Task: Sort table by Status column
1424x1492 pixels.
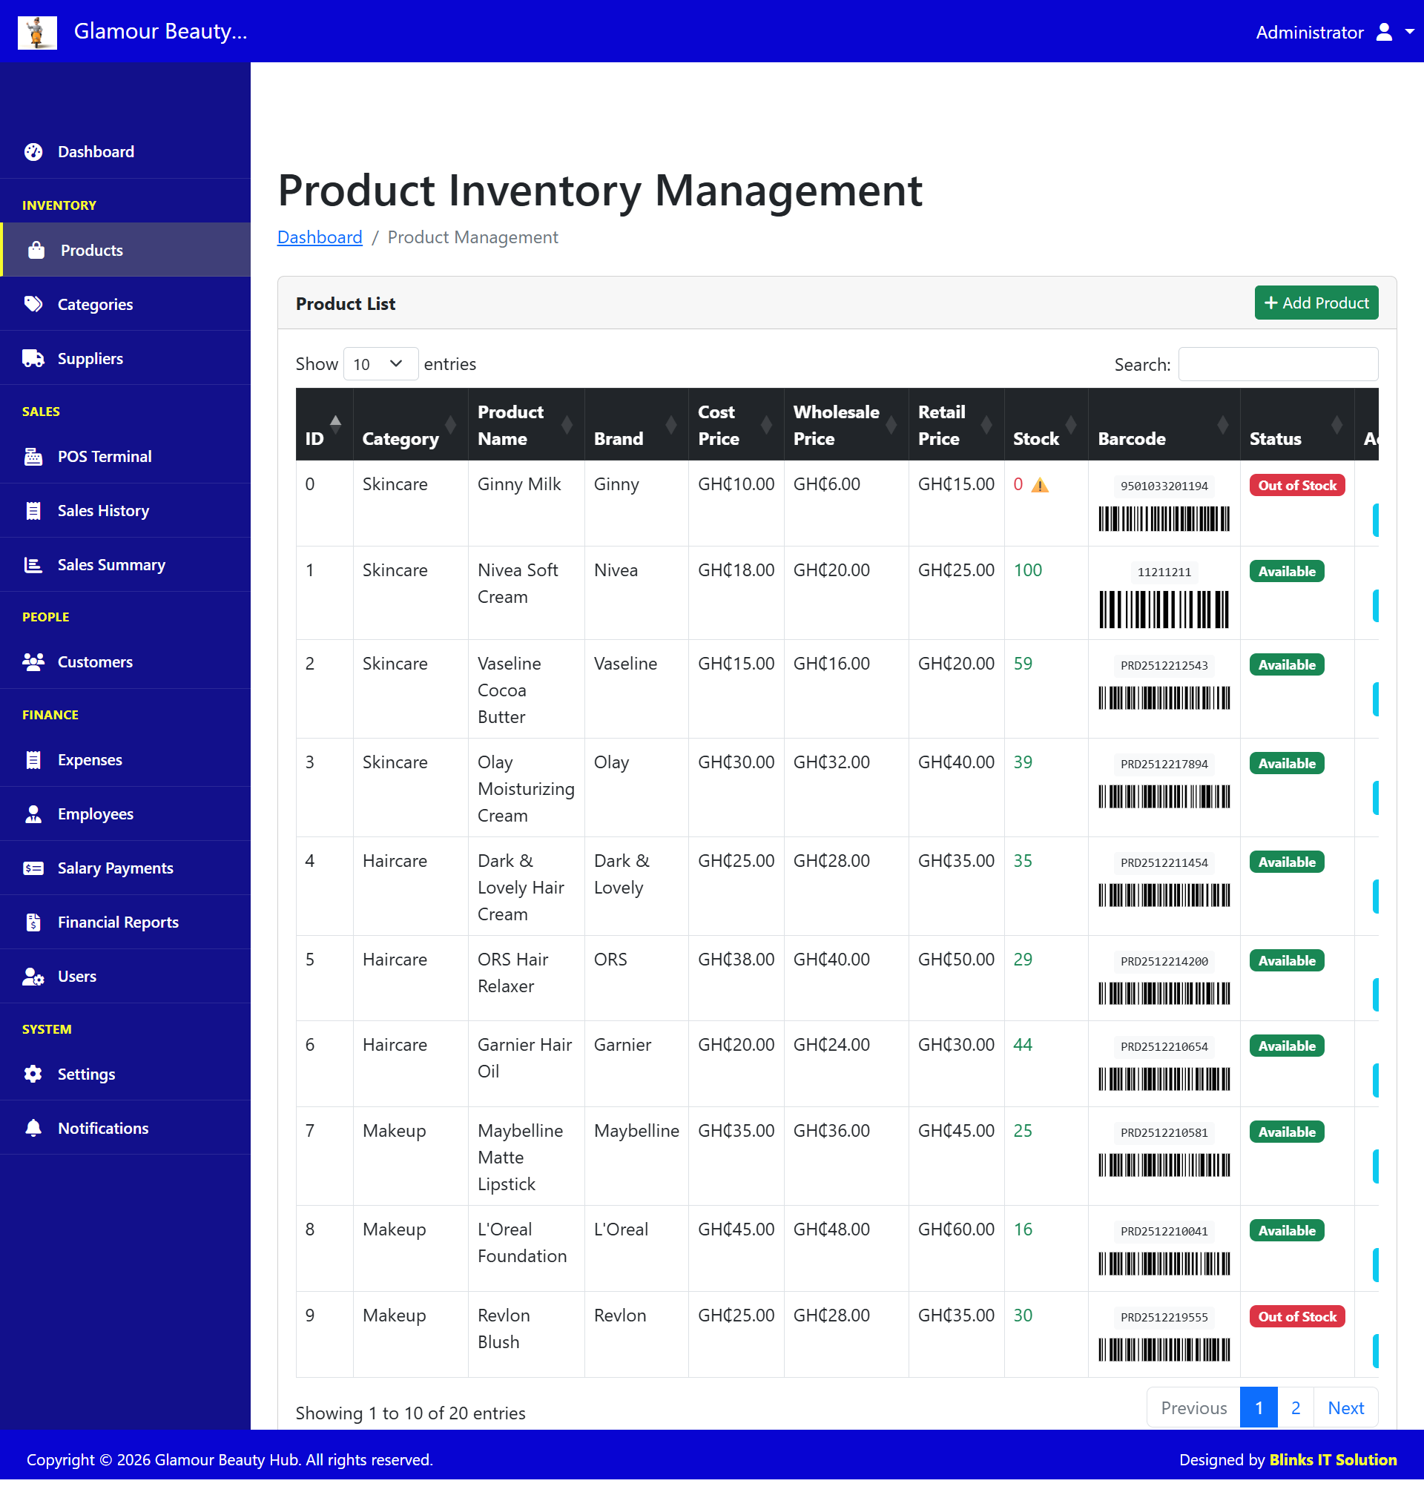Action: click(x=1296, y=425)
